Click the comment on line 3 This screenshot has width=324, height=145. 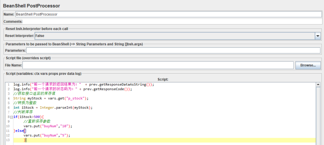click(x=34, y=94)
